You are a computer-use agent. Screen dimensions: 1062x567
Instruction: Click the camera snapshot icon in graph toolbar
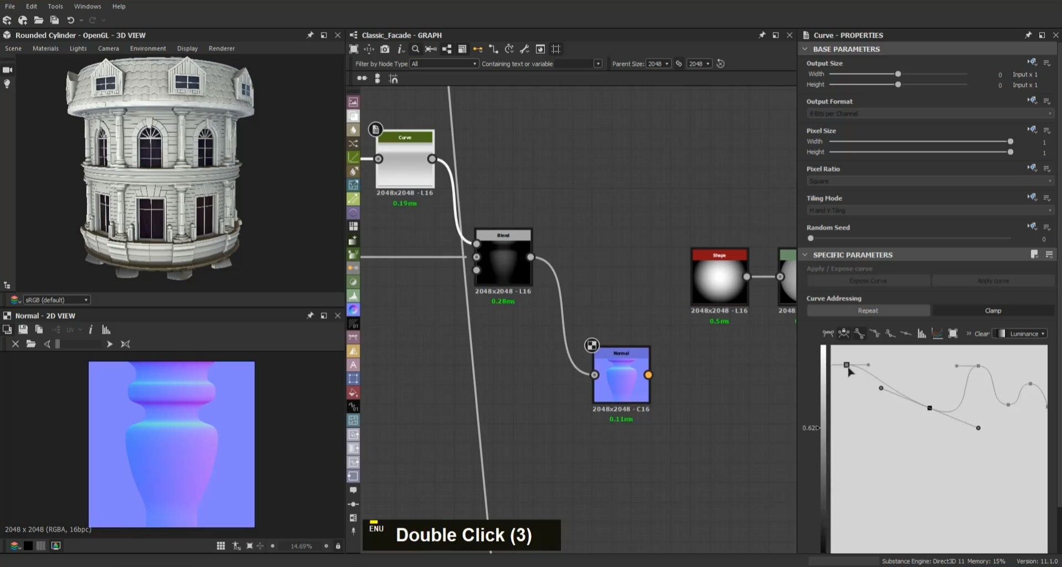tap(385, 49)
